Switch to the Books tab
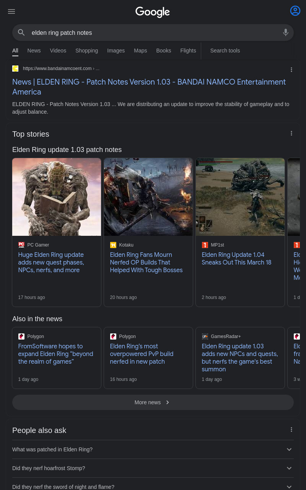The height and width of the screenshot is (490, 306). click(x=164, y=51)
